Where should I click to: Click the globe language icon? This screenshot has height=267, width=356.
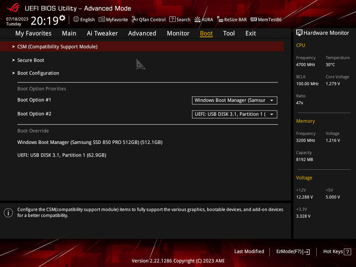click(x=76, y=19)
